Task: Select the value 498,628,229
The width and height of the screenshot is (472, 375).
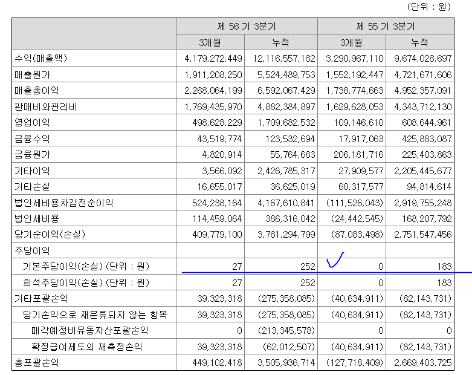Action: (x=217, y=123)
